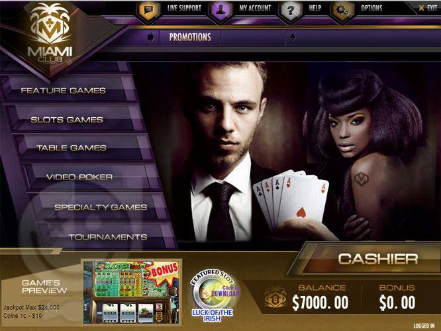Click the club suit icon in purple bar
The width and height of the screenshot is (441, 331).
293,37
